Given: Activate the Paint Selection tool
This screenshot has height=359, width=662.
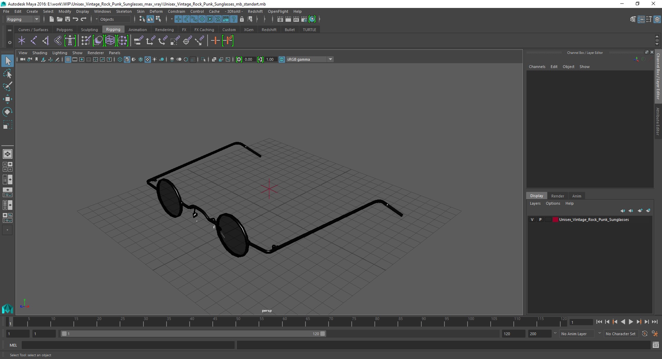Looking at the screenshot, I should point(8,86).
